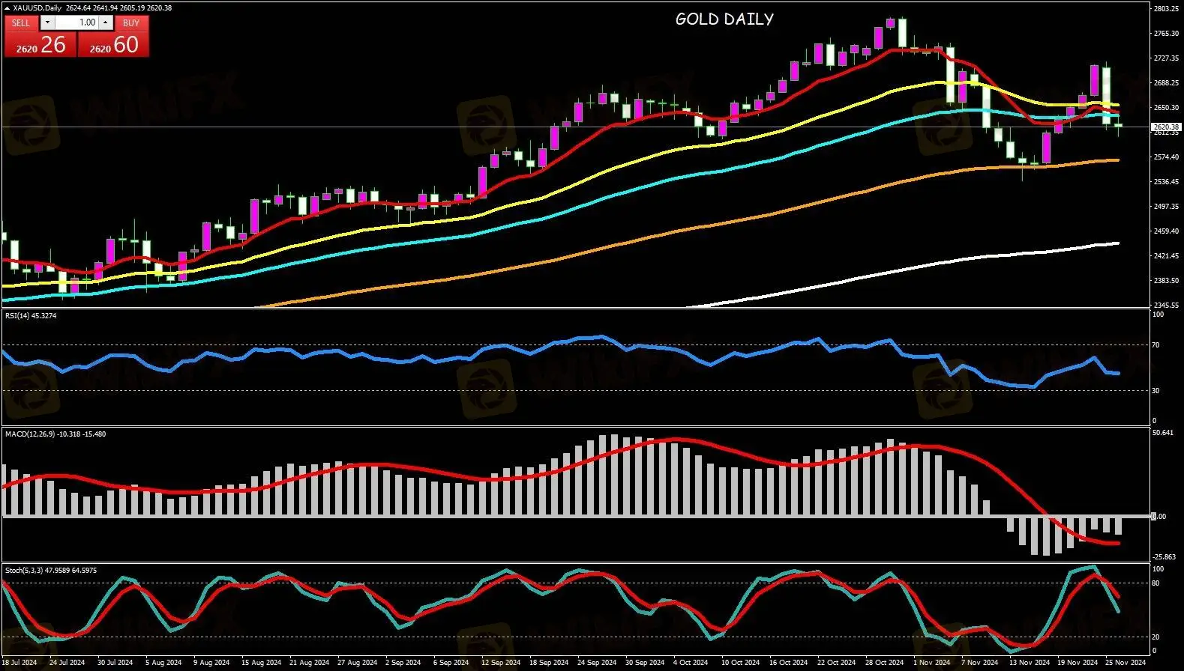The width and height of the screenshot is (1184, 671).
Task: Click the 18 Jul 2024 date label
Action: [x=19, y=663]
